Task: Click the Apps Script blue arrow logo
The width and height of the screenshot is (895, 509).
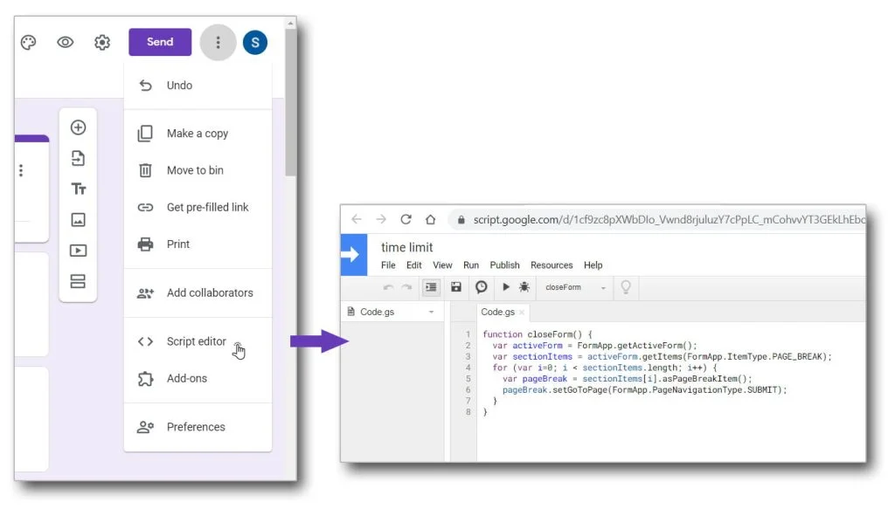Action: pos(354,255)
